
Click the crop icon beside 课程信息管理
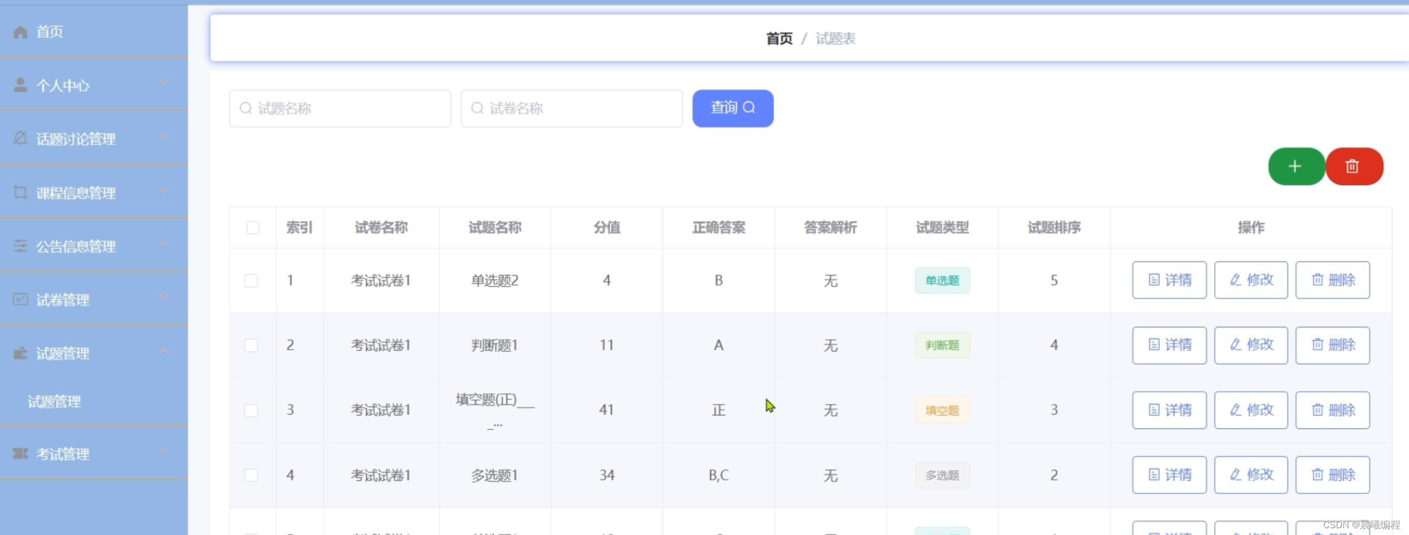tap(20, 192)
